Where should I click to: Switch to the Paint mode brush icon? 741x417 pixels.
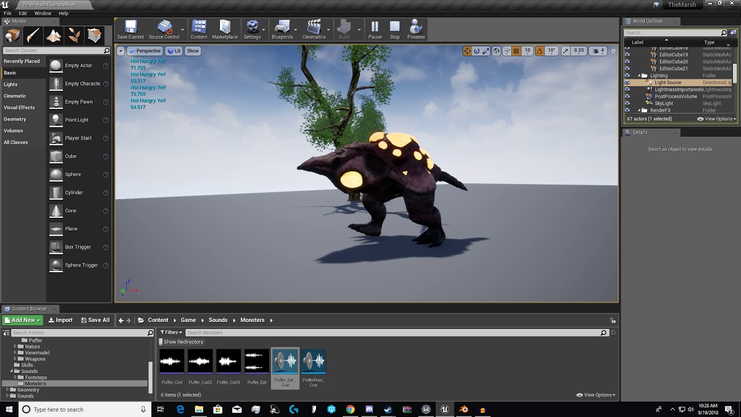click(x=33, y=36)
